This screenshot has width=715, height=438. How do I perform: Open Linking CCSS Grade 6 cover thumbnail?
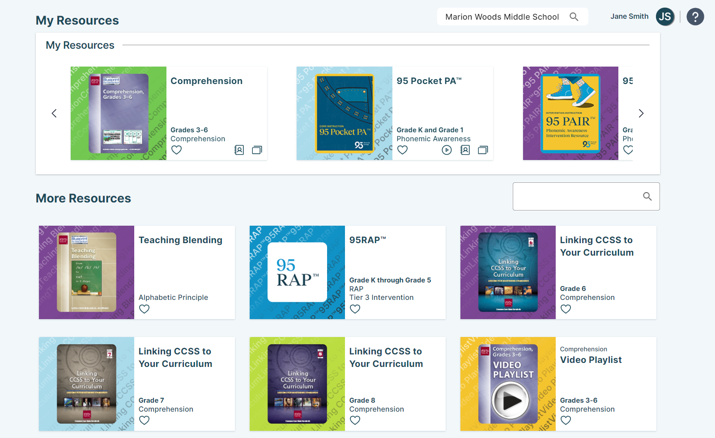click(x=508, y=272)
